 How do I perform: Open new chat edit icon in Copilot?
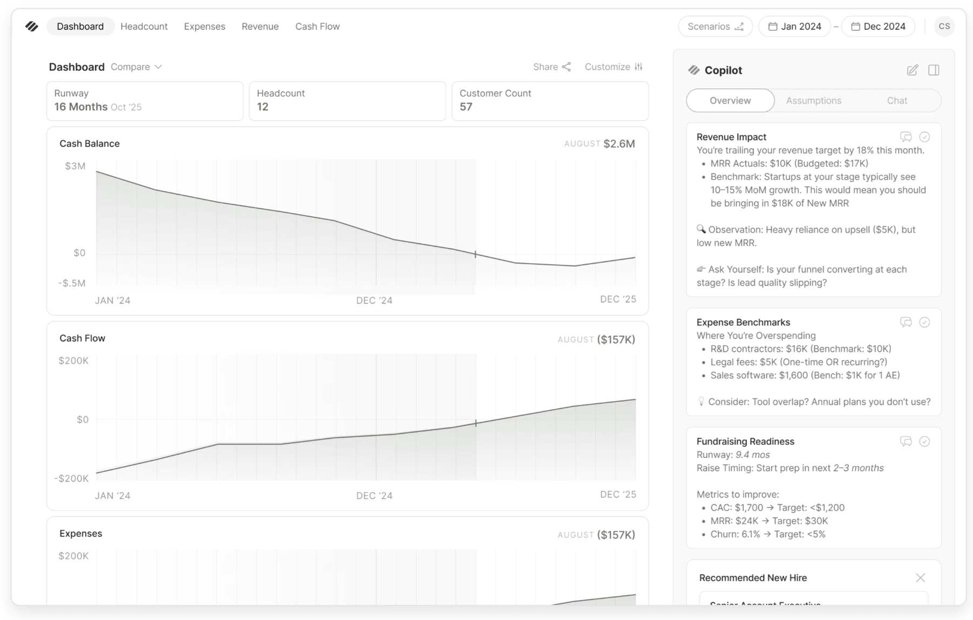tap(912, 70)
